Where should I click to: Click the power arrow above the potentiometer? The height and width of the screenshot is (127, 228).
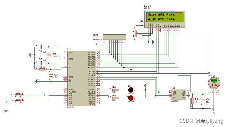(x=142, y=21)
